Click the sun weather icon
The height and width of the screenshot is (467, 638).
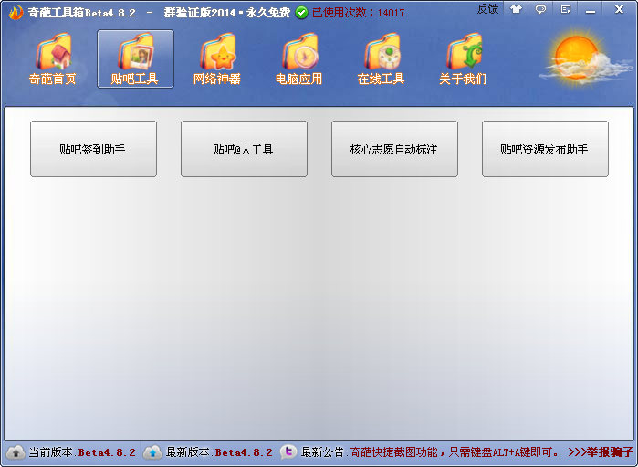[x=584, y=57]
